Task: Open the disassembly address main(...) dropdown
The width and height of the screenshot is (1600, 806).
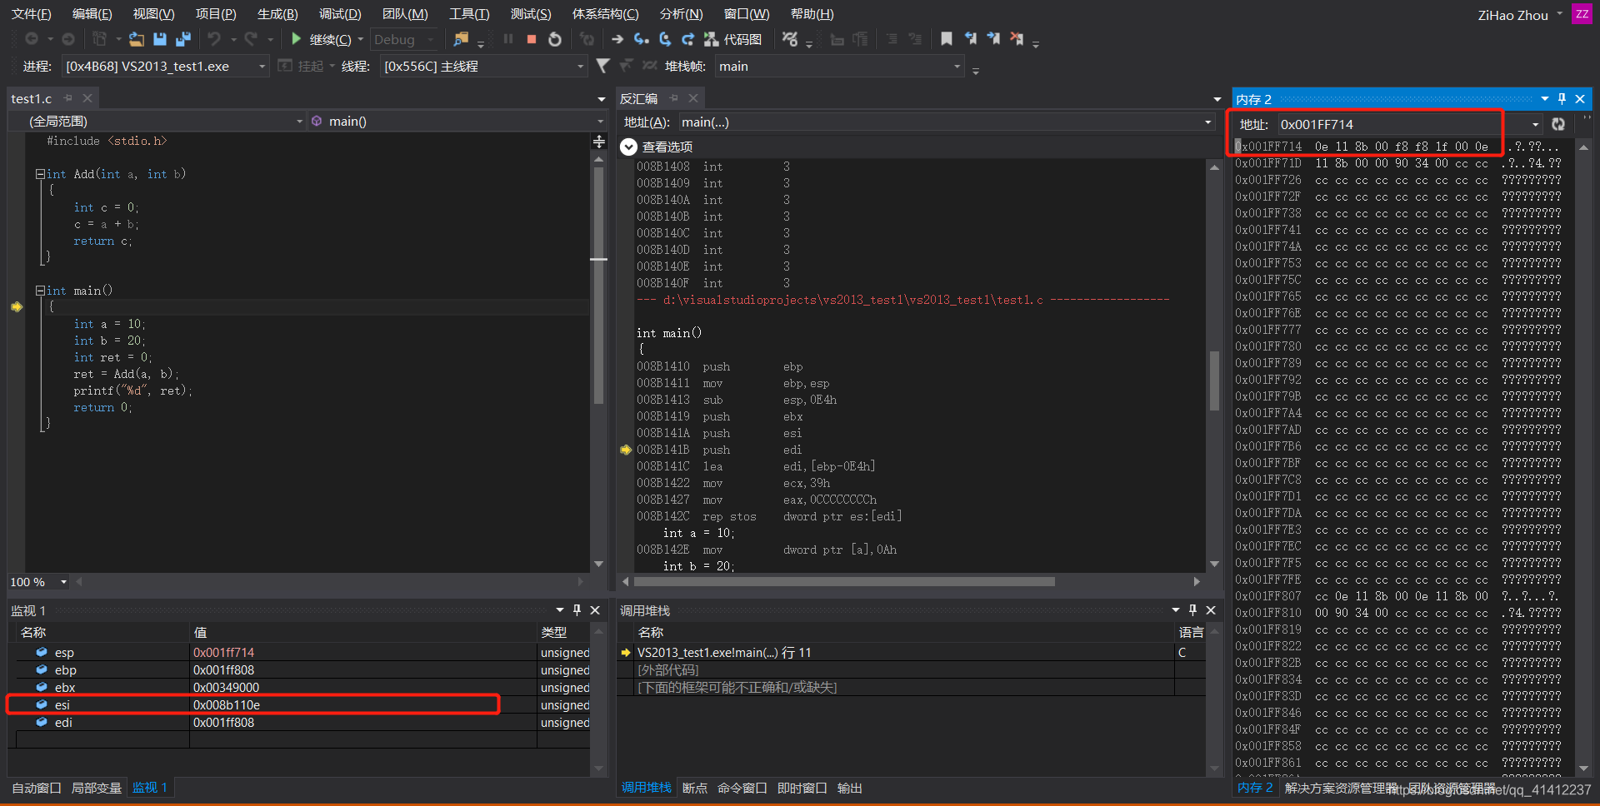Action: tap(947, 122)
